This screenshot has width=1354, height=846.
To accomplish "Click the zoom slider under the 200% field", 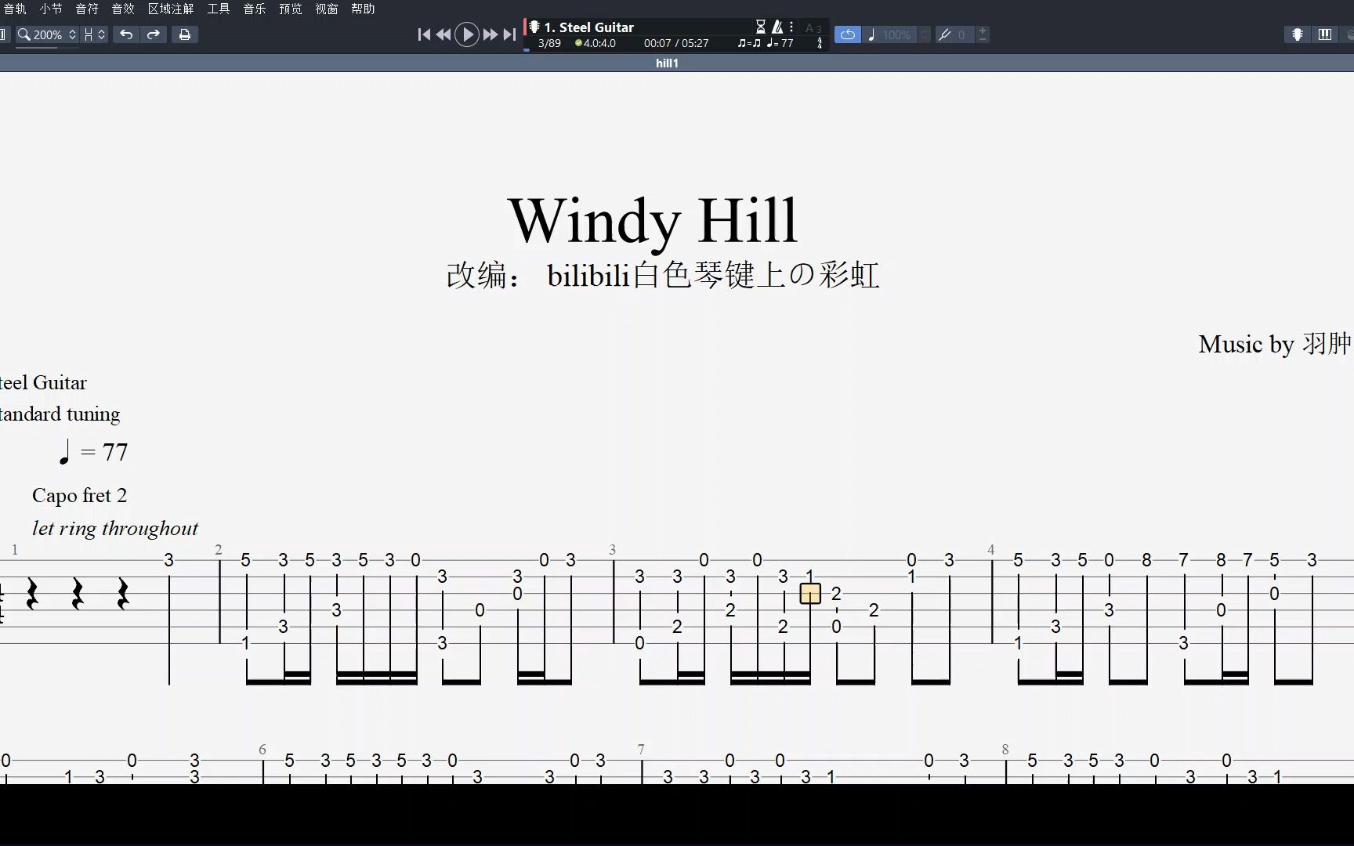I will pos(47,48).
